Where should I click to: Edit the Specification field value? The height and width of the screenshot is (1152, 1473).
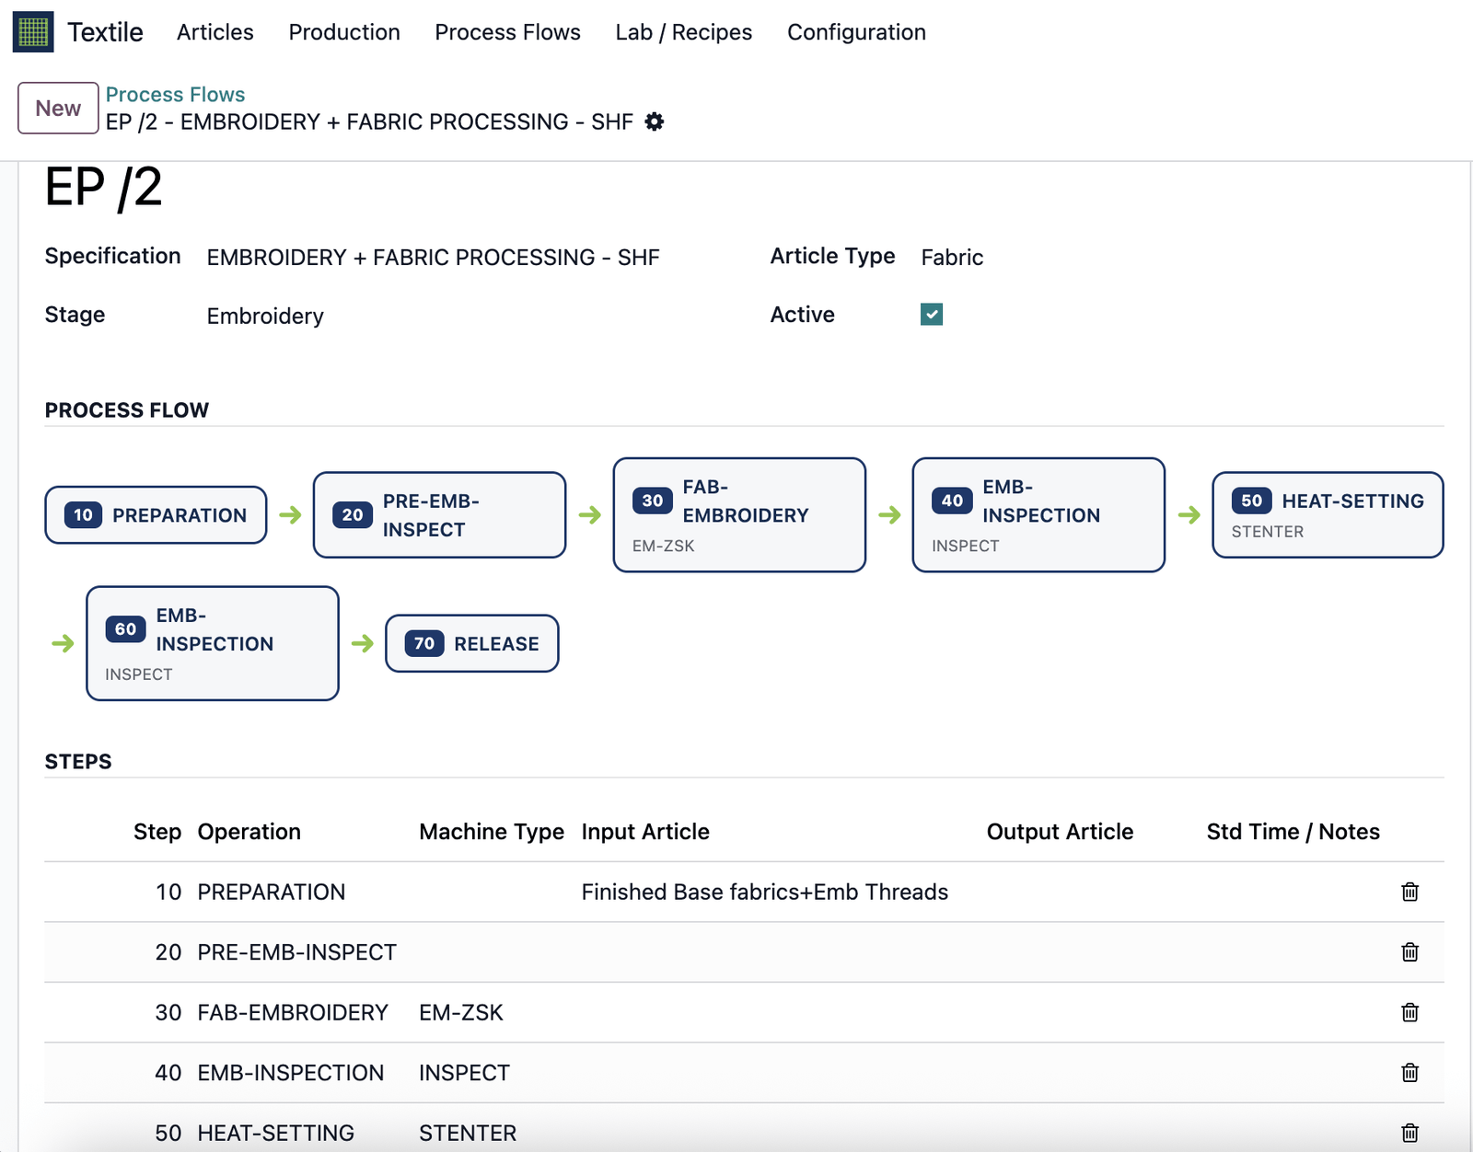433,258
